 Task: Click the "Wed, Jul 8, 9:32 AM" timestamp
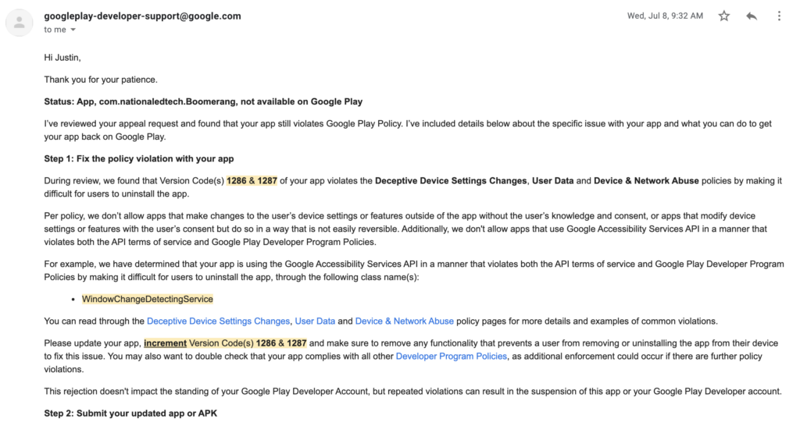[x=665, y=16]
